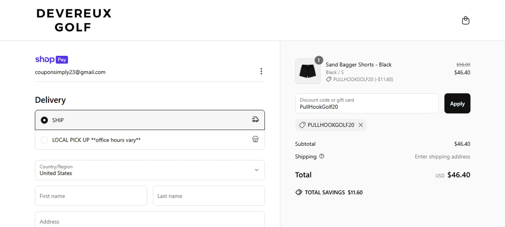Open the shopping bag cart icon
Screen dimensions: 505x227
click(x=466, y=21)
